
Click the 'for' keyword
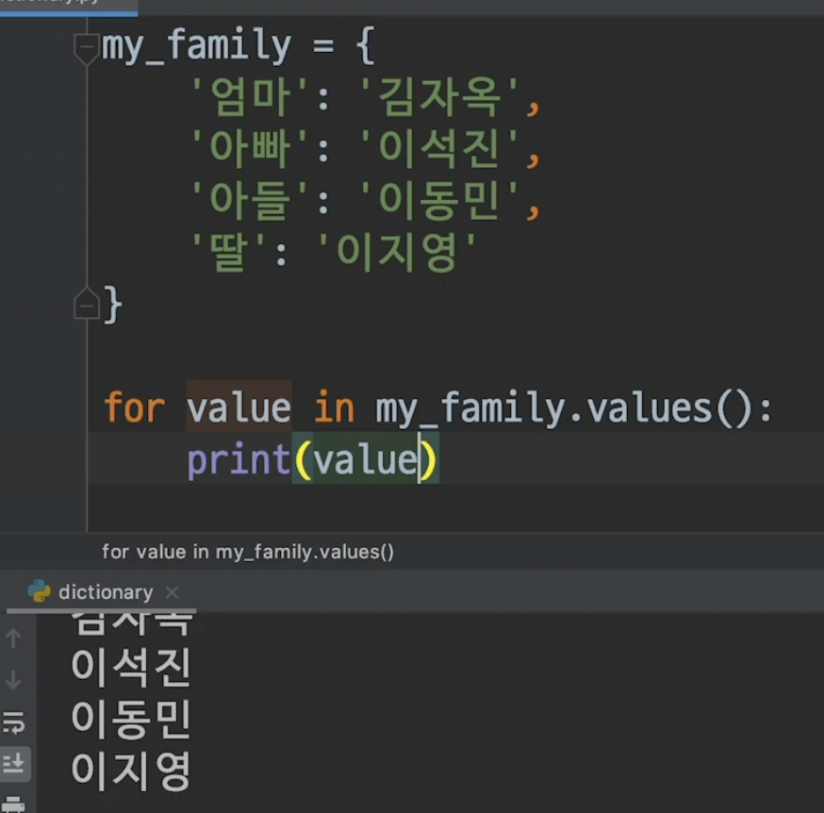[135, 406]
